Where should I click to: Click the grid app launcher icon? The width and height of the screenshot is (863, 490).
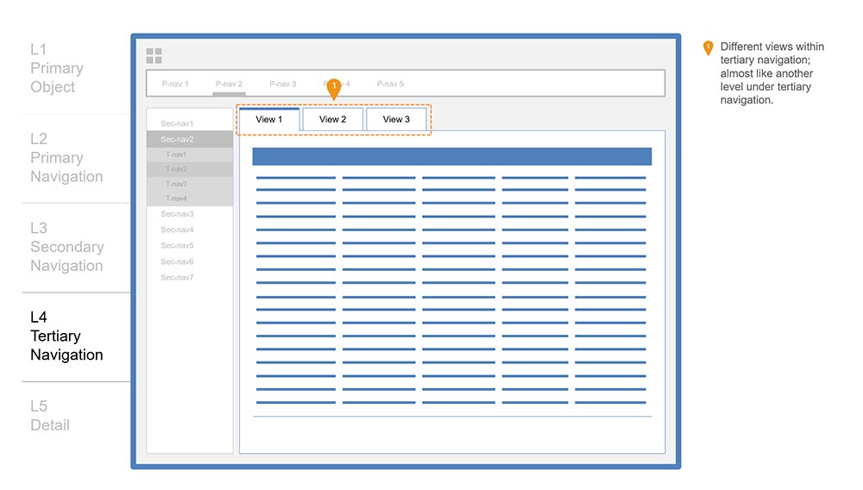coord(154,56)
